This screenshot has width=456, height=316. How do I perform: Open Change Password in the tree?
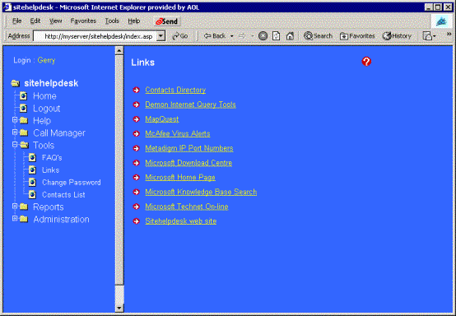[x=72, y=182]
